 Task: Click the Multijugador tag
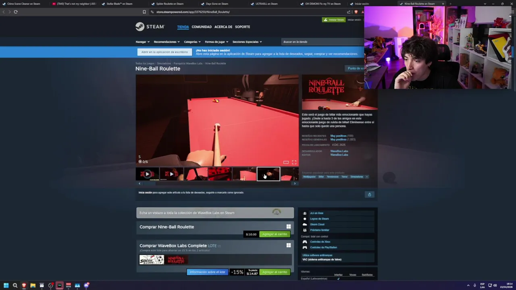click(x=309, y=177)
